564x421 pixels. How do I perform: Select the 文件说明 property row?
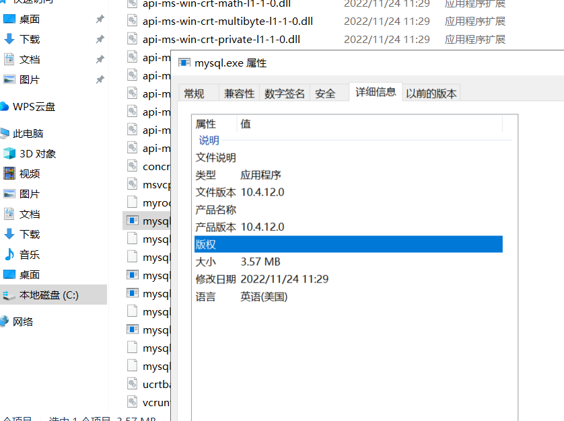(348, 157)
